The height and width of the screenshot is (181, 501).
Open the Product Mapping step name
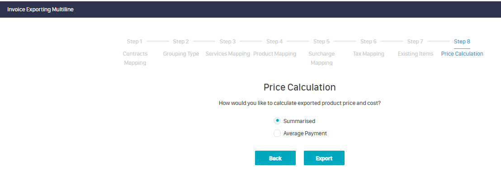pyautogui.click(x=274, y=54)
